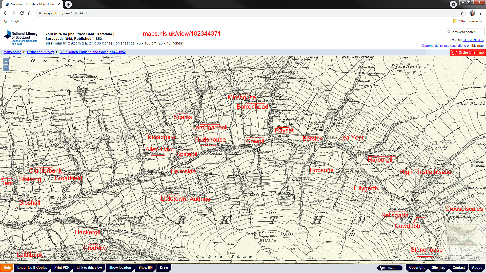Screen dimensions: 486x273
Task: Click the Show IIIF button
Action: 145,268
